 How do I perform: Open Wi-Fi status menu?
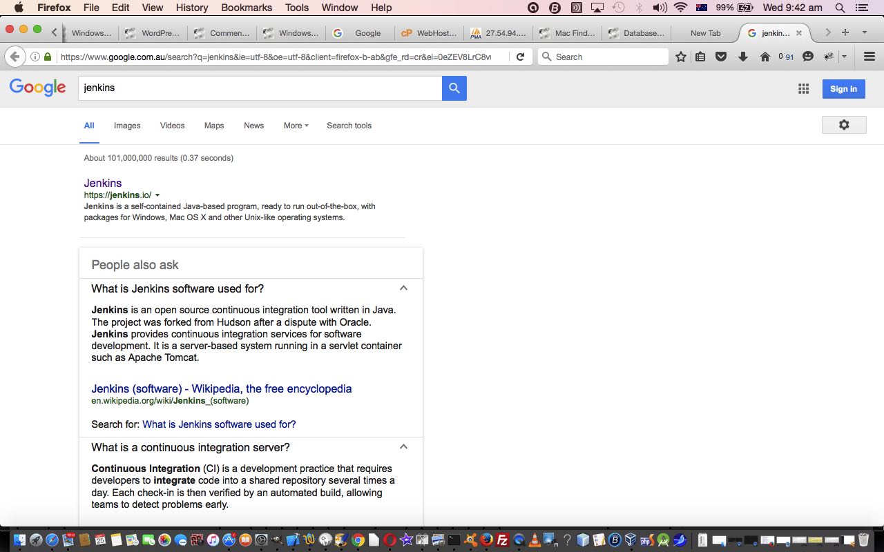[681, 8]
